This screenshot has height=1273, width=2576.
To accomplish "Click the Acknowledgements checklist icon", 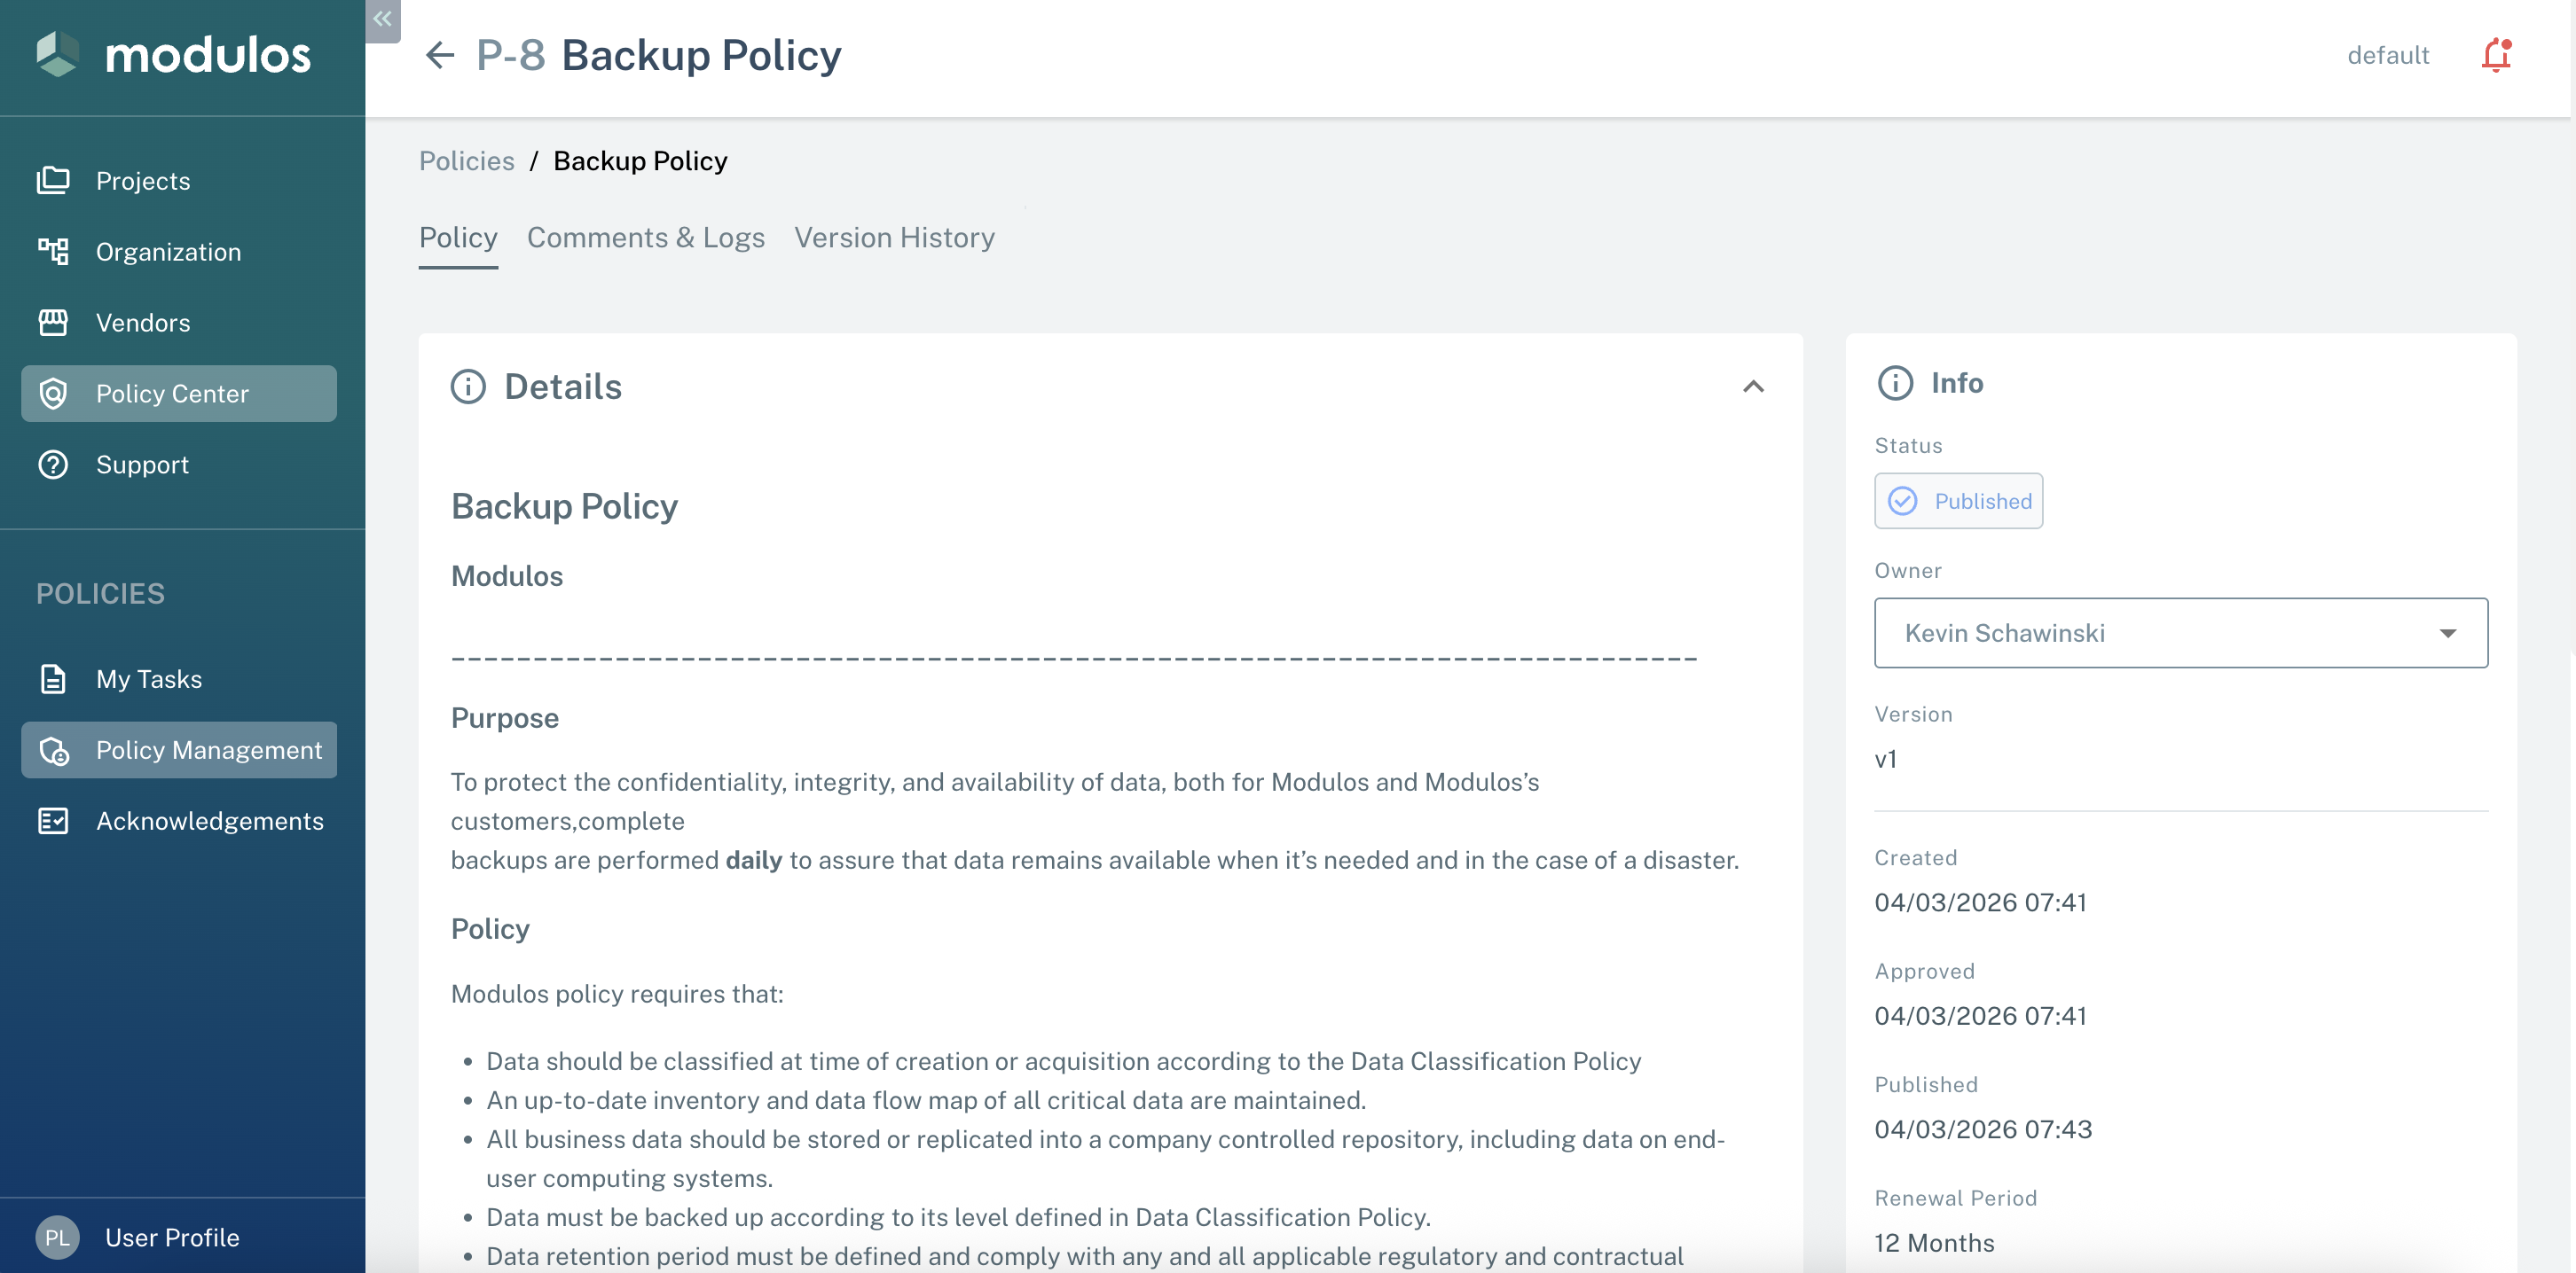I will coord(54,820).
